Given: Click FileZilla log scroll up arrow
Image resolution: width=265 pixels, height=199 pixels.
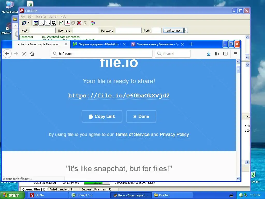Looking at the screenshot, I should [x=247, y=37].
